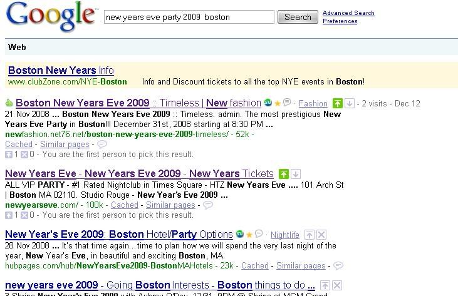This screenshot has height=296, width=458.
Task: Open the Boston New Years Info ad
Action: (61, 70)
